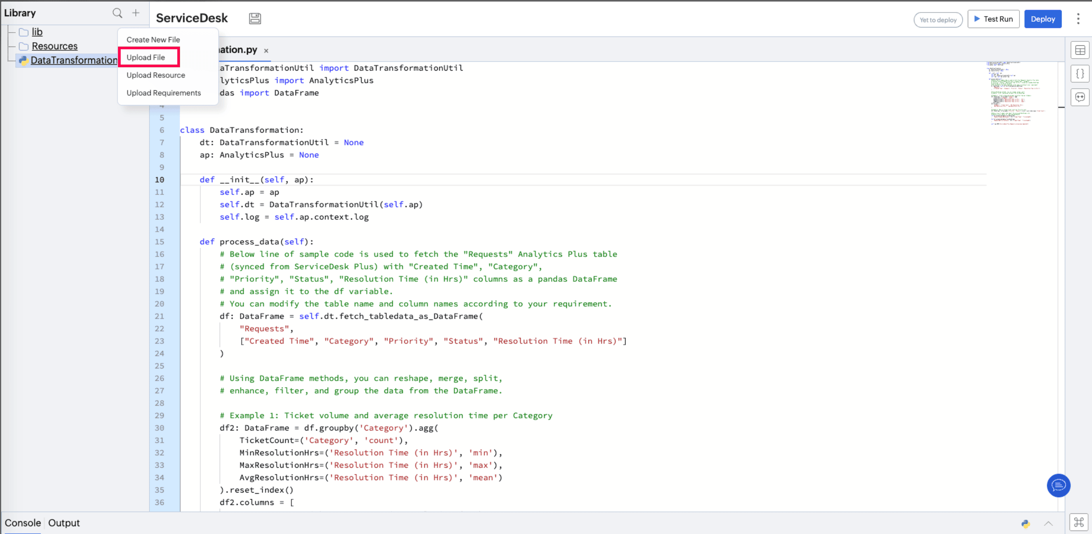The image size is (1092, 534).
Task: Click the 'AvgResolutionHrs=' line of code
Action: [x=371, y=478]
